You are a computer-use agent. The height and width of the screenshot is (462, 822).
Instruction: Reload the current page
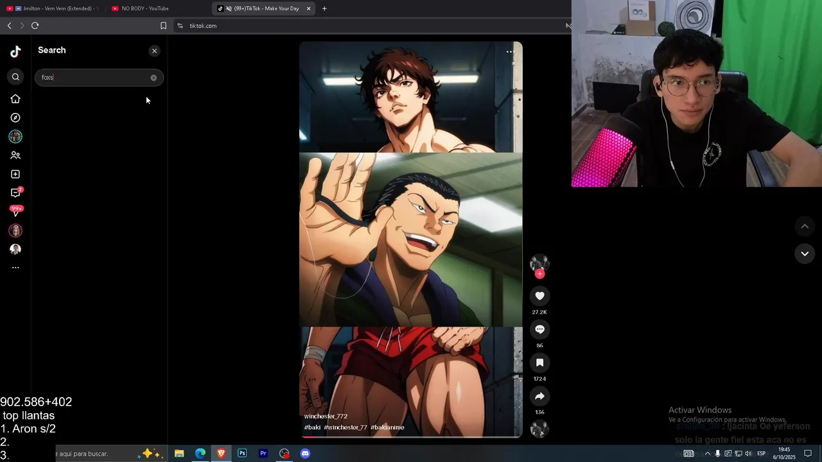click(x=35, y=26)
